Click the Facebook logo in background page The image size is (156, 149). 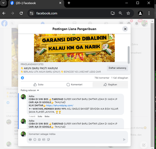[x=4, y=23]
